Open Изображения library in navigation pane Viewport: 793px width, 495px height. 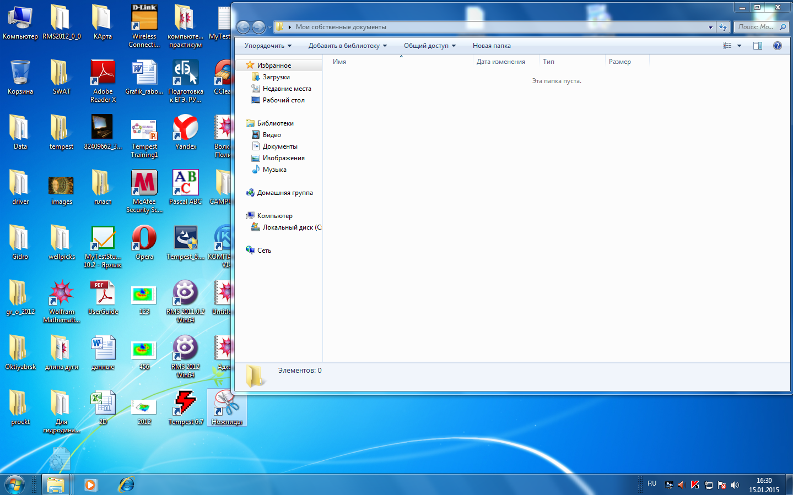283,158
